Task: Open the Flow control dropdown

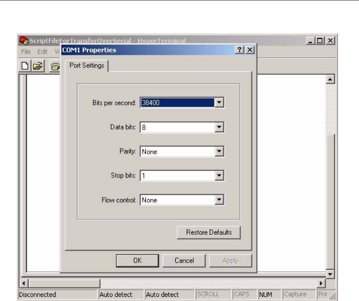Action: (219, 200)
